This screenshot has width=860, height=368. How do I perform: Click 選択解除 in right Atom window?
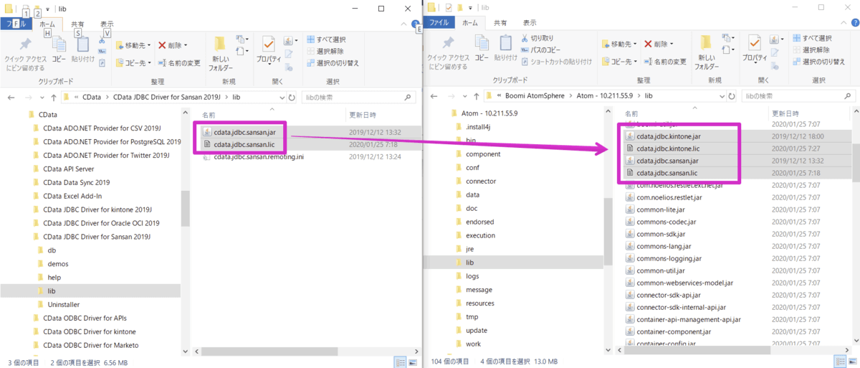point(811,50)
